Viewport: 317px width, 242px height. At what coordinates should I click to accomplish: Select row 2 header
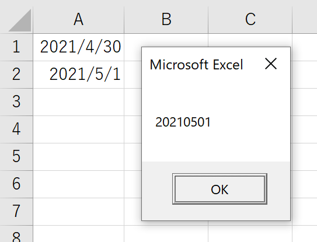pyautogui.click(x=16, y=75)
